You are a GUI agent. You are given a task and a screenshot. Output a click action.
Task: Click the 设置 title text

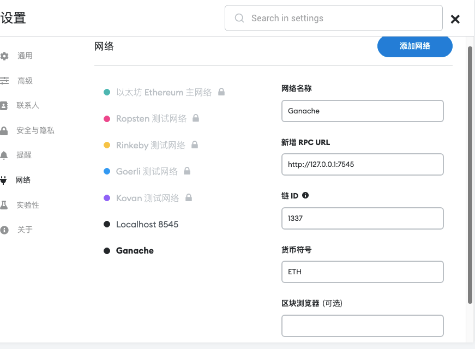13,18
